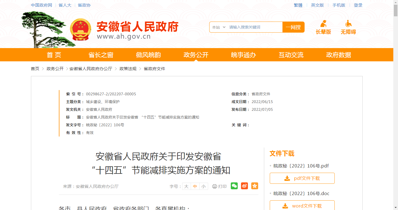Click the orange star favorite icon
398x210 pixels.
pyautogui.click(x=255, y=186)
